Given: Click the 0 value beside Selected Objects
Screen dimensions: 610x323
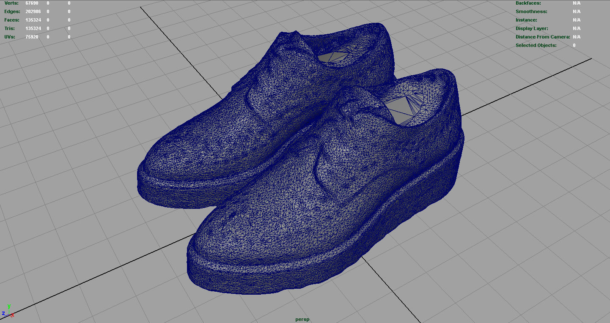Looking at the screenshot, I should coord(574,45).
